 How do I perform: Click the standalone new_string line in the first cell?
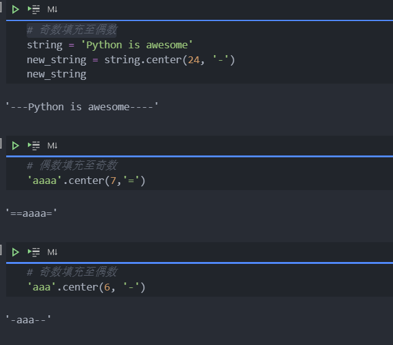pos(56,74)
